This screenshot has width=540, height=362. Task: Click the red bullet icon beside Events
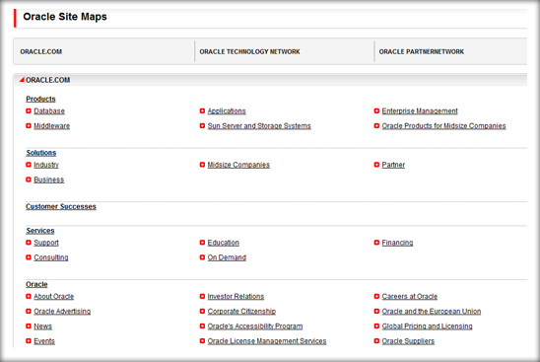(x=29, y=341)
